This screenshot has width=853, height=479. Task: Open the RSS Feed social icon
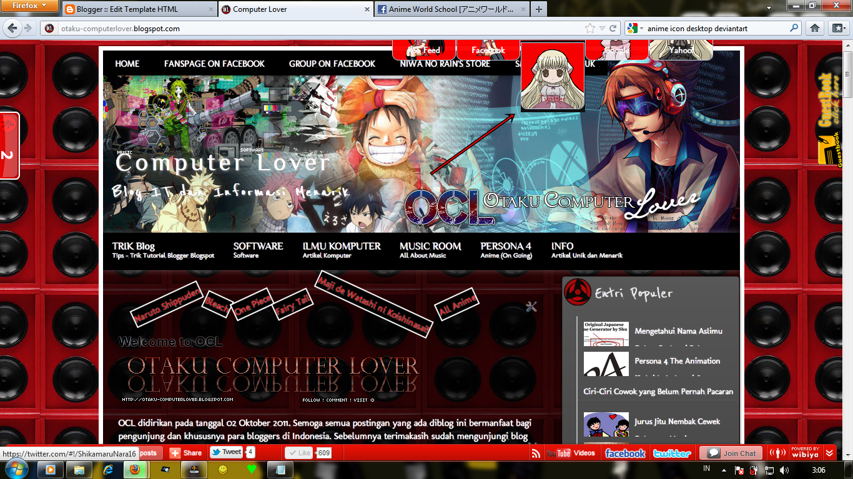coord(424,50)
